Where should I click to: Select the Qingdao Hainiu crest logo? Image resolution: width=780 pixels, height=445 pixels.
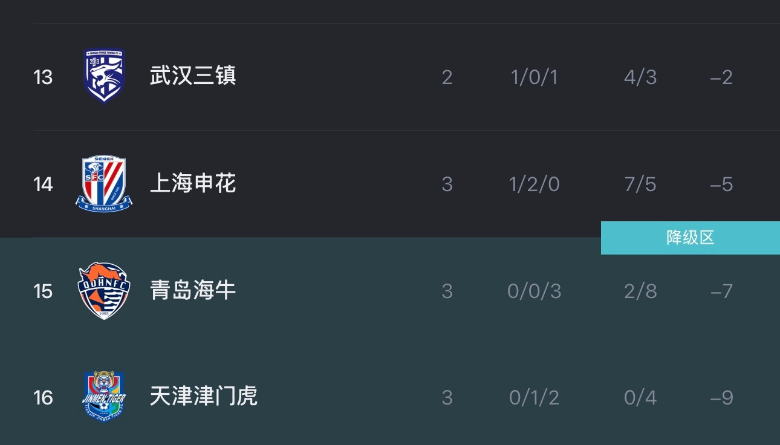[104, 290]
